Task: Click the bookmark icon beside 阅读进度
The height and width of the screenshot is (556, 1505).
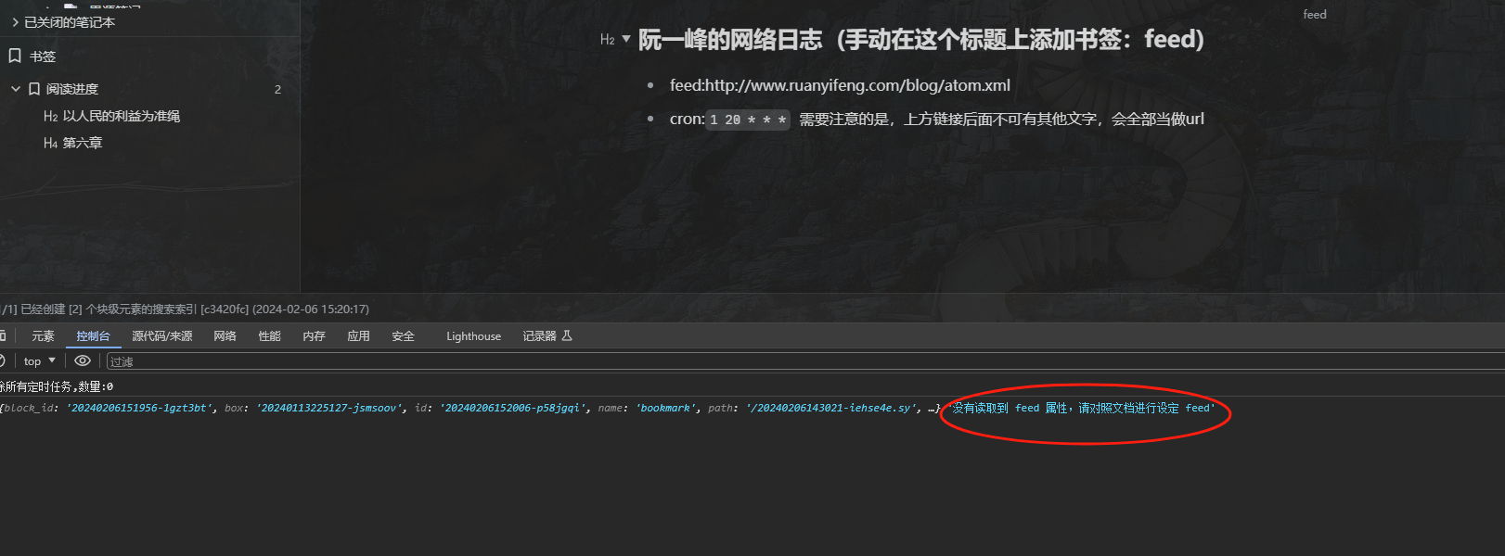Action: (x=34, y=89)
